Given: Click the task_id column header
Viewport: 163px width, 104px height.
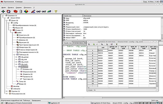Looking at the screenshot, I should tap(133, 47).
